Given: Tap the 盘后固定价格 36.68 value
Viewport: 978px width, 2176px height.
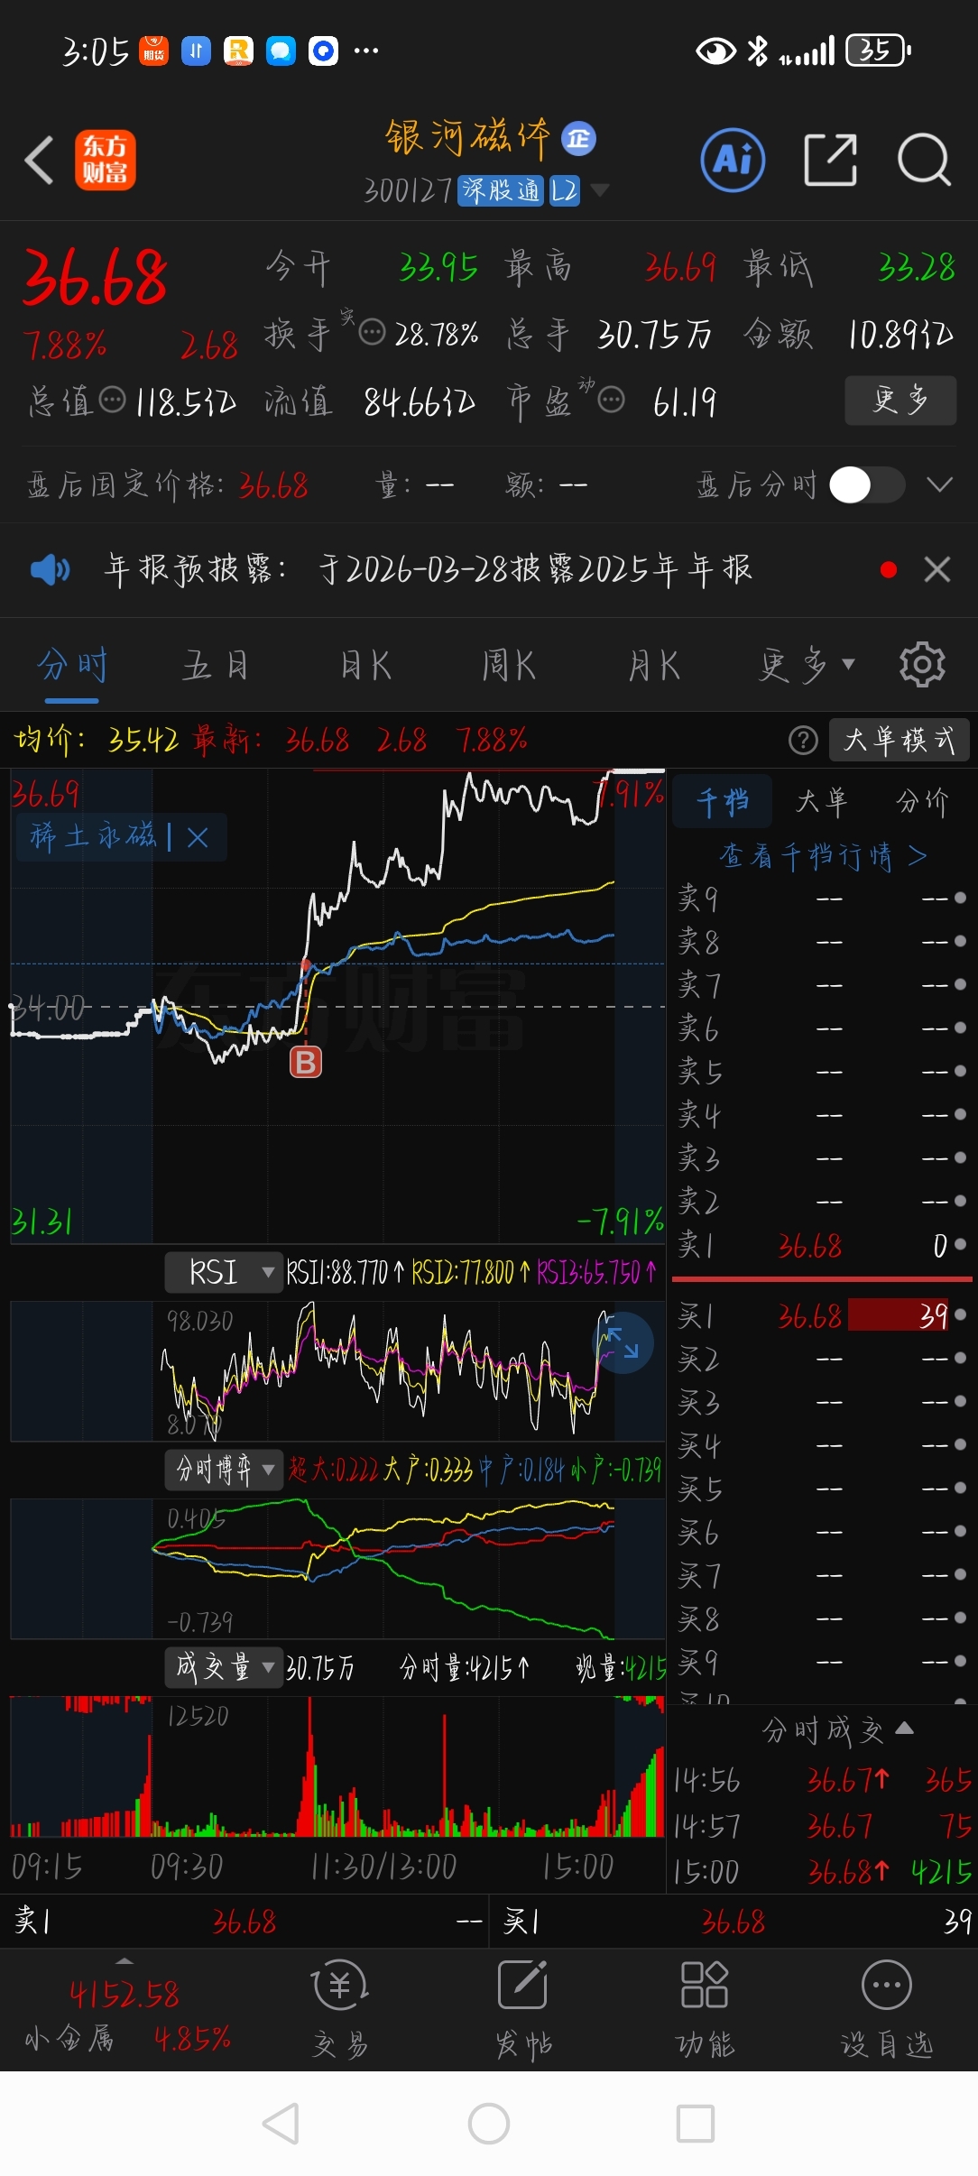Looking at the screenshot, I should coord(273,485).
